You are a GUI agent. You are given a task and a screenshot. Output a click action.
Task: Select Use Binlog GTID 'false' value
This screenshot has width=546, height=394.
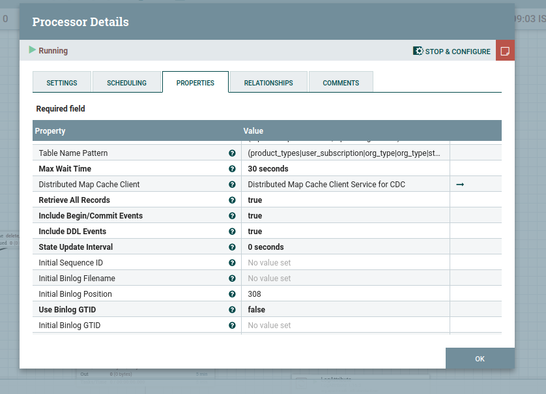[x=256, y=310]
